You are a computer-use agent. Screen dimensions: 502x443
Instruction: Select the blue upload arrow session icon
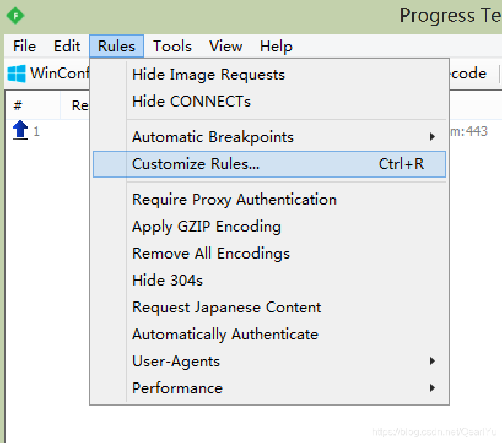pyautogui.click(x=20, y=130)
